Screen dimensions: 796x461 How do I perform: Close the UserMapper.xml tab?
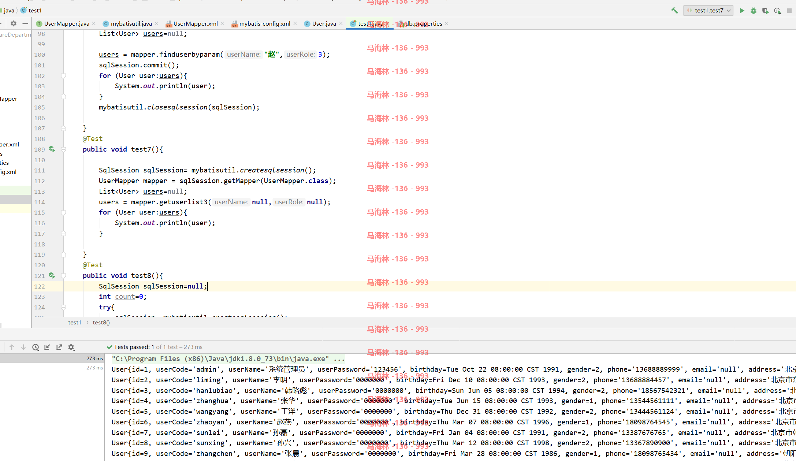223,23
